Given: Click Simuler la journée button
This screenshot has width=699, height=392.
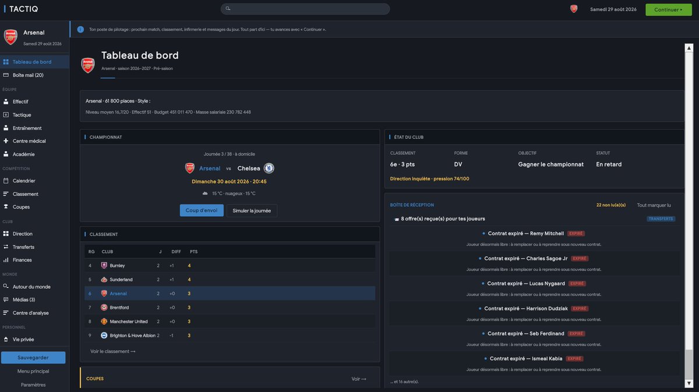Looking at the screenshot, I should (x=252, y=210).
